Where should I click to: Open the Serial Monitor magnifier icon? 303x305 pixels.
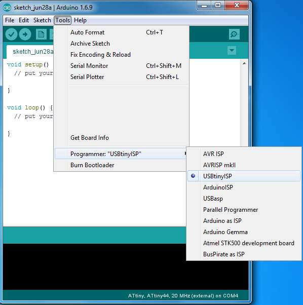[x=234, y=34]
